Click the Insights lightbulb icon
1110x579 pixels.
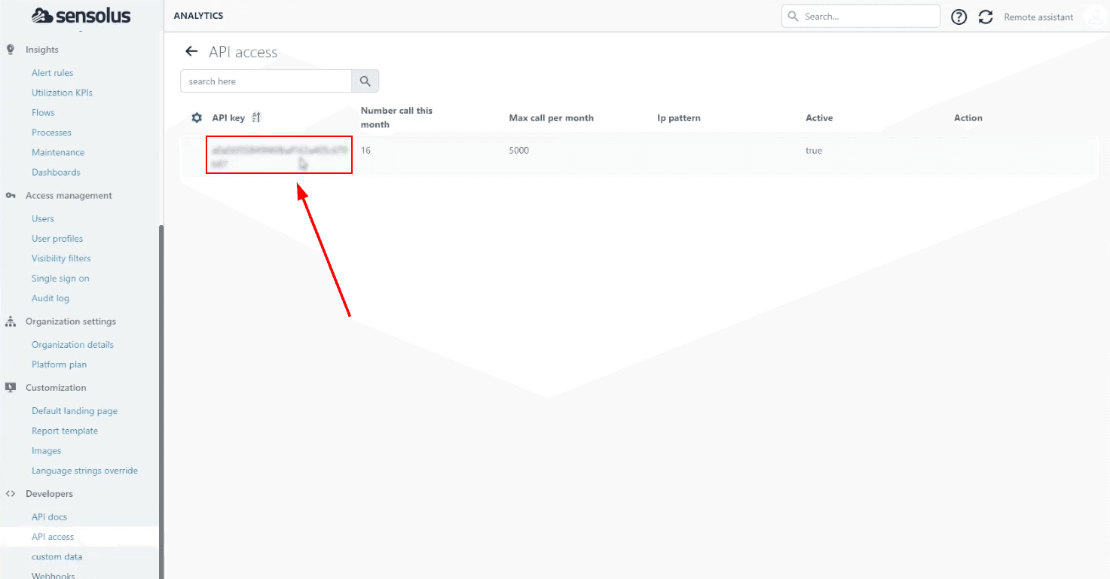click(11, 50)
